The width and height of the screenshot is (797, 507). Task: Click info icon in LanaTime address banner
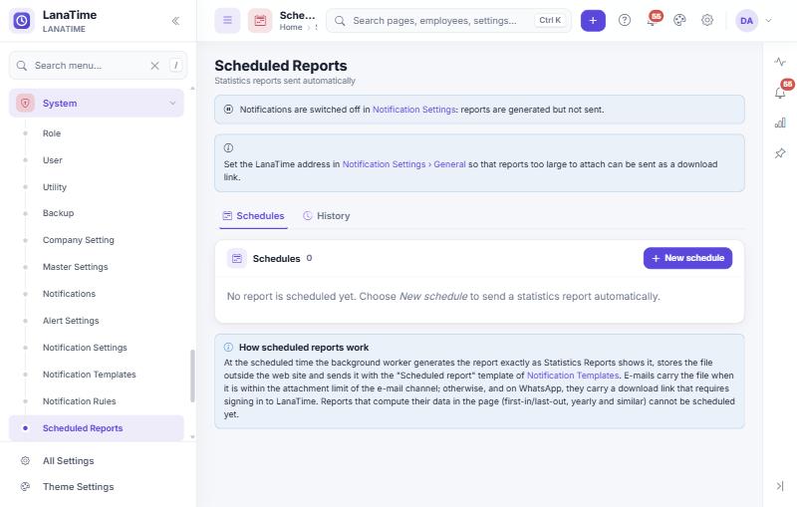[x=228, y=147]
